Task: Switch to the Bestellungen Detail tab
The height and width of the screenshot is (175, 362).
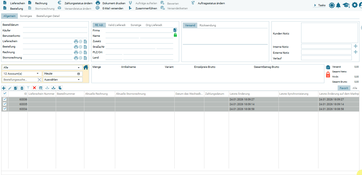Action: coord(48,16)
